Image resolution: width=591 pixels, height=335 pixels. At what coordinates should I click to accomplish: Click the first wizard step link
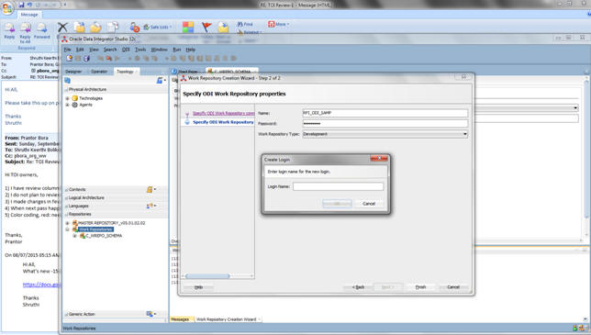tap(224, 113)
